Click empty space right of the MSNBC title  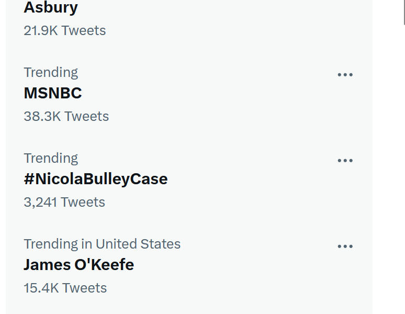[209, 93]
